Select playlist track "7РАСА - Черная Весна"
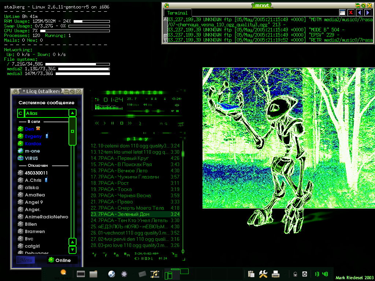Viewport: 375px width, 281px height. tap(135, 195)
